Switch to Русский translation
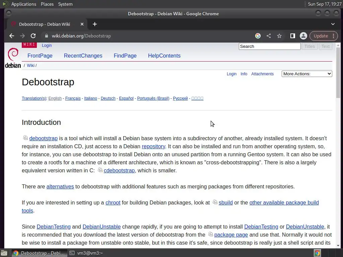Image resolution: width=343 pixels, height=257 pixels. coord(180,98)
